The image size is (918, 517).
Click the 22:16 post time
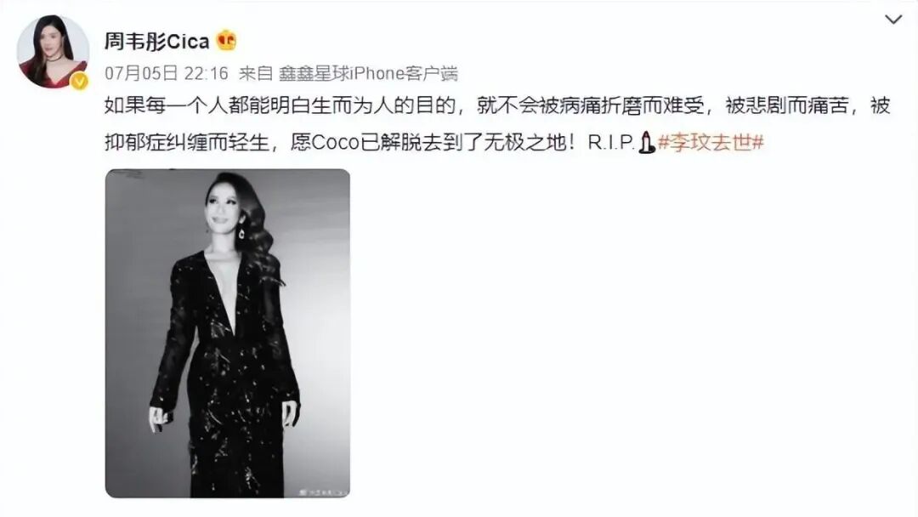pos(206,73)
